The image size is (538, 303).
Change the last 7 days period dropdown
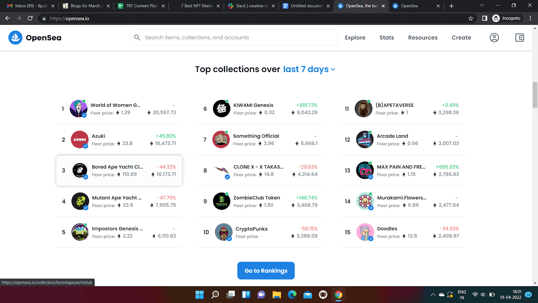309,69
